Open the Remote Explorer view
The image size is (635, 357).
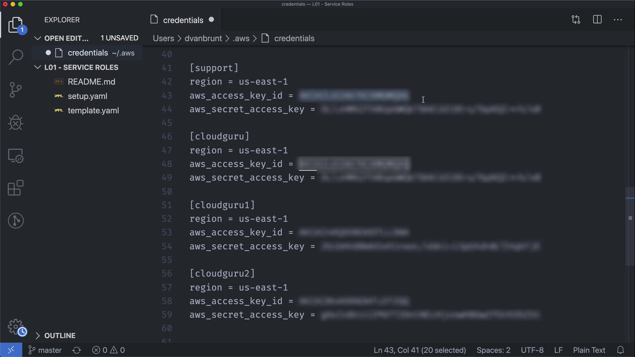pos(16,155)
